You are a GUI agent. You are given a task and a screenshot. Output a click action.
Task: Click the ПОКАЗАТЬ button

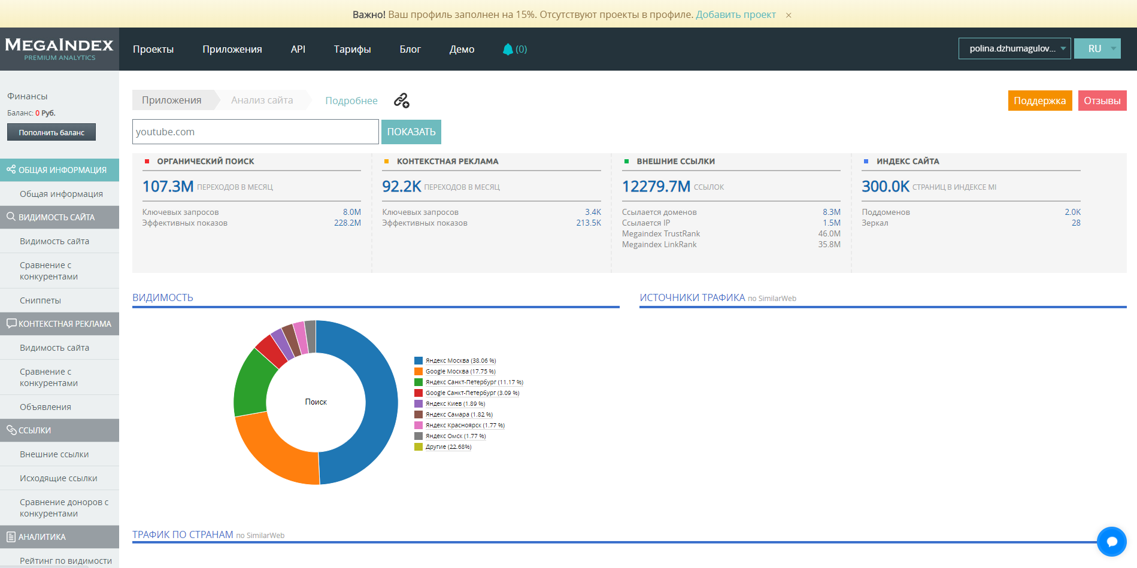pos(411,132)
